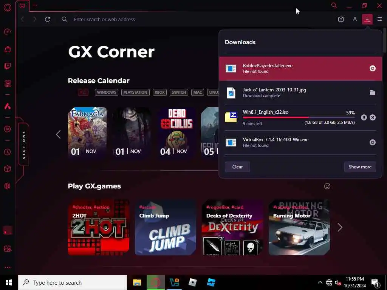Open VirtualBox from taskbar
387x290 pixels.
tap(174, 282)
